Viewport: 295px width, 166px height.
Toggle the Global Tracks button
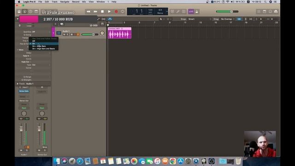102,24
